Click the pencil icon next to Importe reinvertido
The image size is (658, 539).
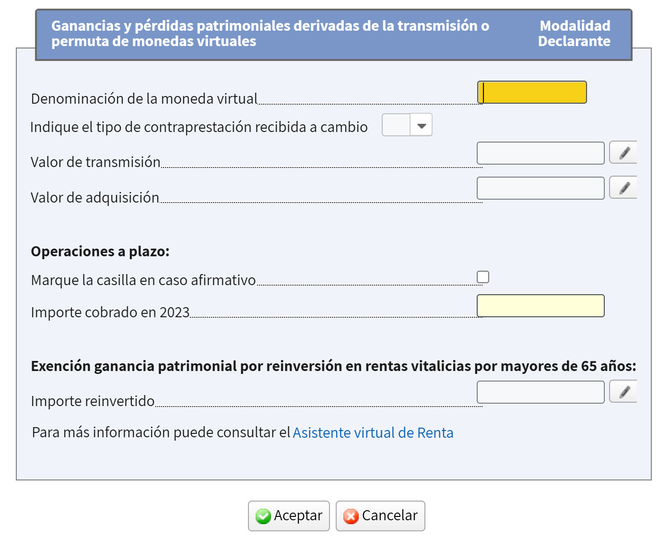point(623,392)
